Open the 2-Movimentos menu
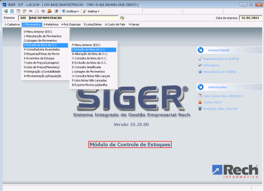The height and width of the screenshot is (191, 264). tap(32, 24)
